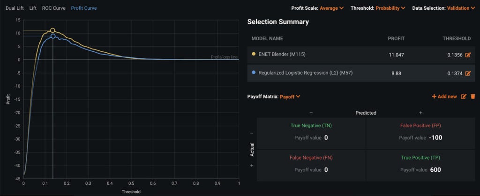Click the 0.1374 threshold value
This screenshot has width=480, height=196.
[454, 73]
